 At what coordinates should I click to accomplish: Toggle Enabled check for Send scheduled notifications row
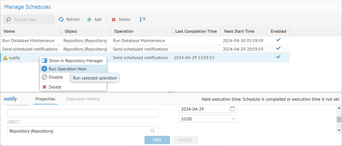278,49
